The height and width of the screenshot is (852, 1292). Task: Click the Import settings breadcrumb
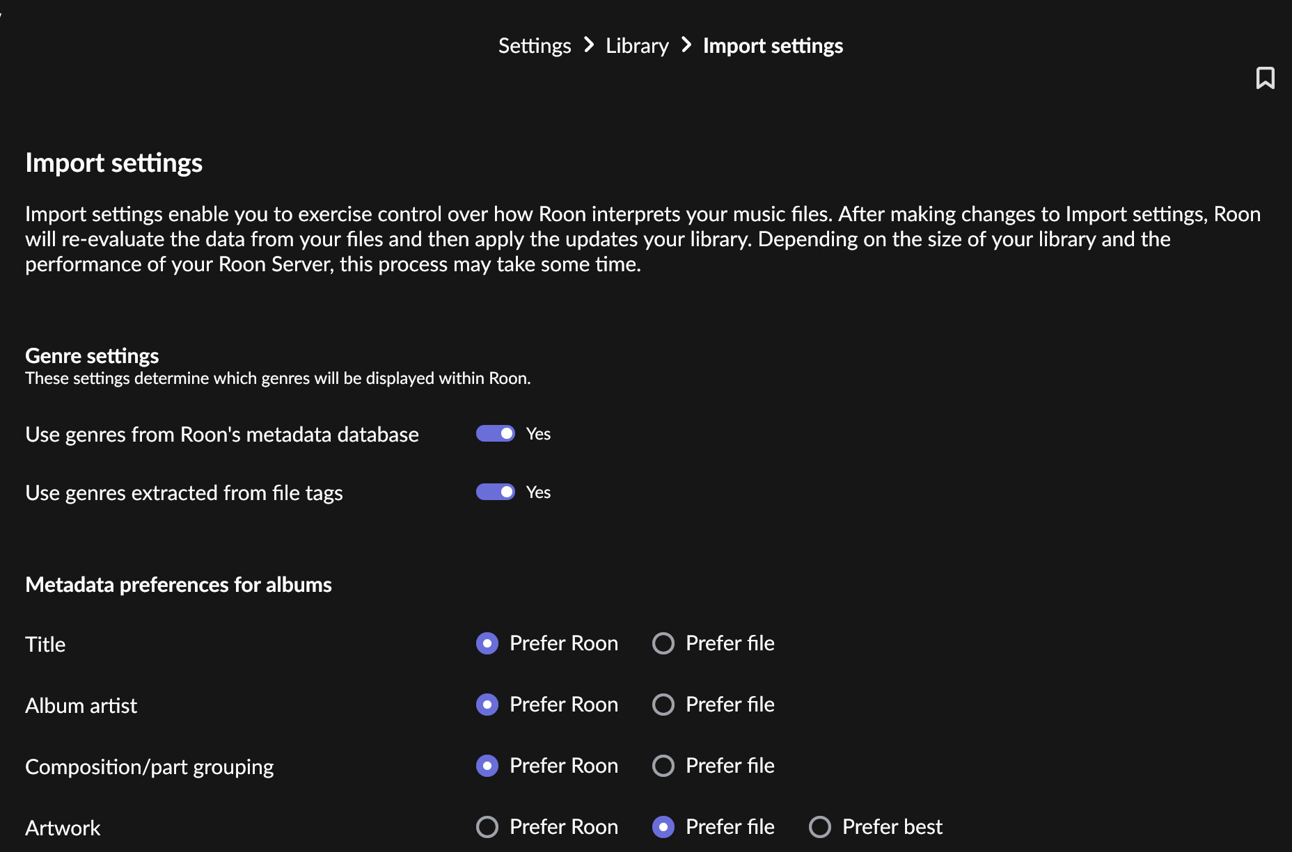(773, 46)
